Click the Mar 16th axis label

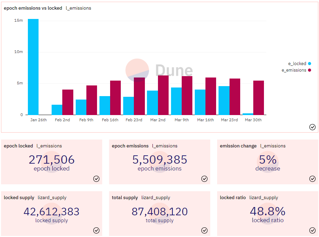pyautogui.click(x=205, y=120)
